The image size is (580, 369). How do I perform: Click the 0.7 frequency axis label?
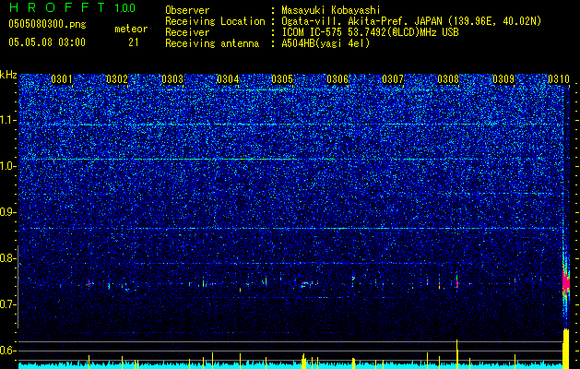8,304
